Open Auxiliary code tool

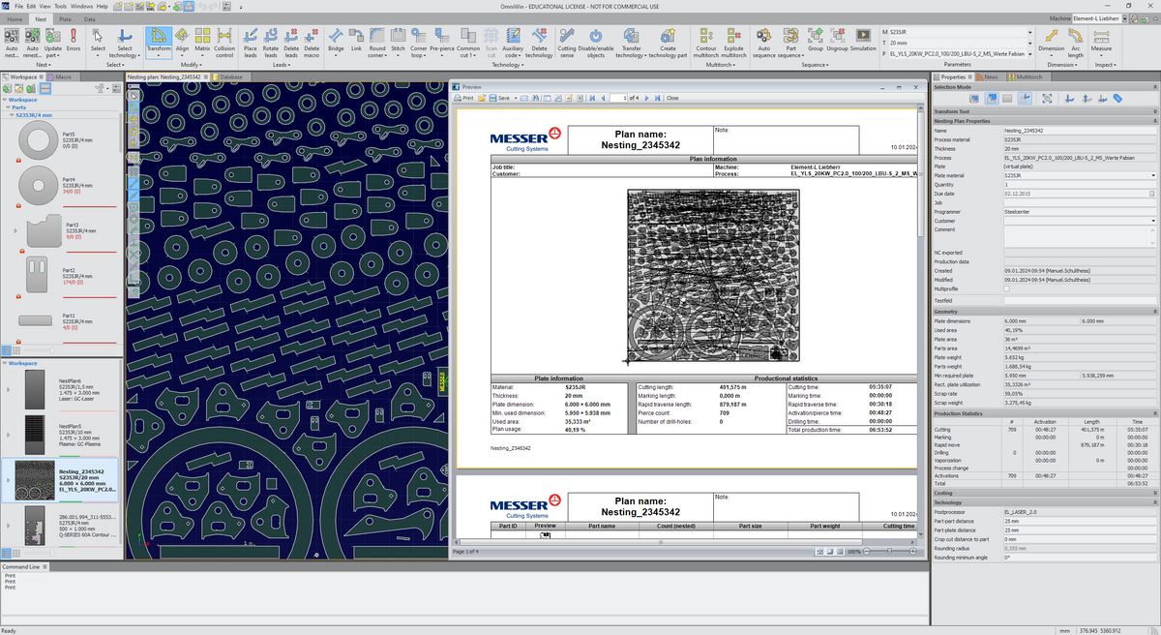coord(513,43)
